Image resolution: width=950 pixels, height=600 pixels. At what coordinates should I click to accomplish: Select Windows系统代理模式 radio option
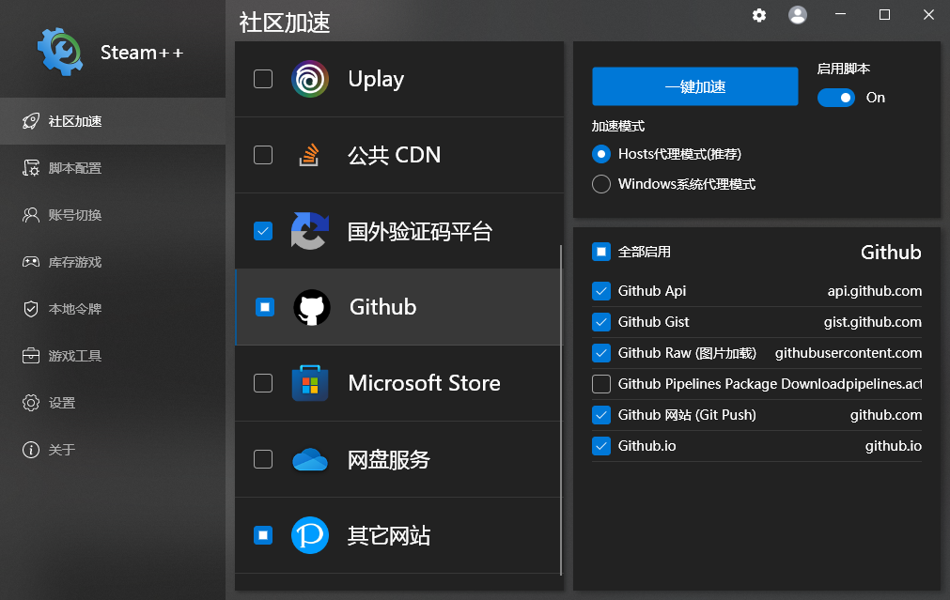pos(601,184)
